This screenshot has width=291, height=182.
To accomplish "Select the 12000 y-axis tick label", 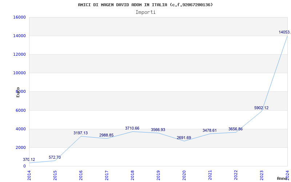I will (19, 54).
